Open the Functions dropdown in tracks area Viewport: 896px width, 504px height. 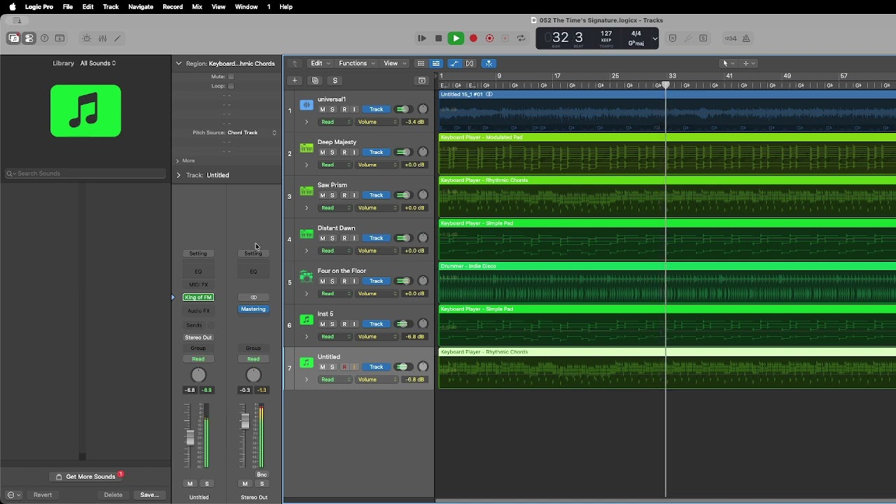click(x=357, y=64)
